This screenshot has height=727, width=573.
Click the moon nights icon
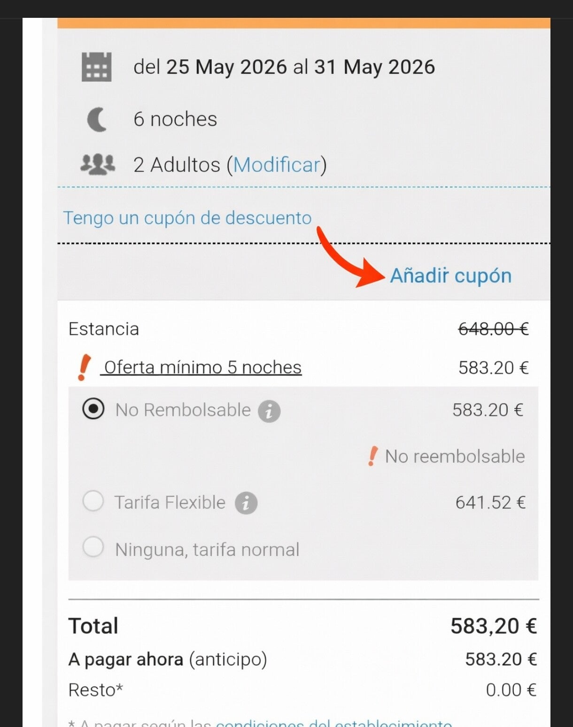click(x=97, y=119)
